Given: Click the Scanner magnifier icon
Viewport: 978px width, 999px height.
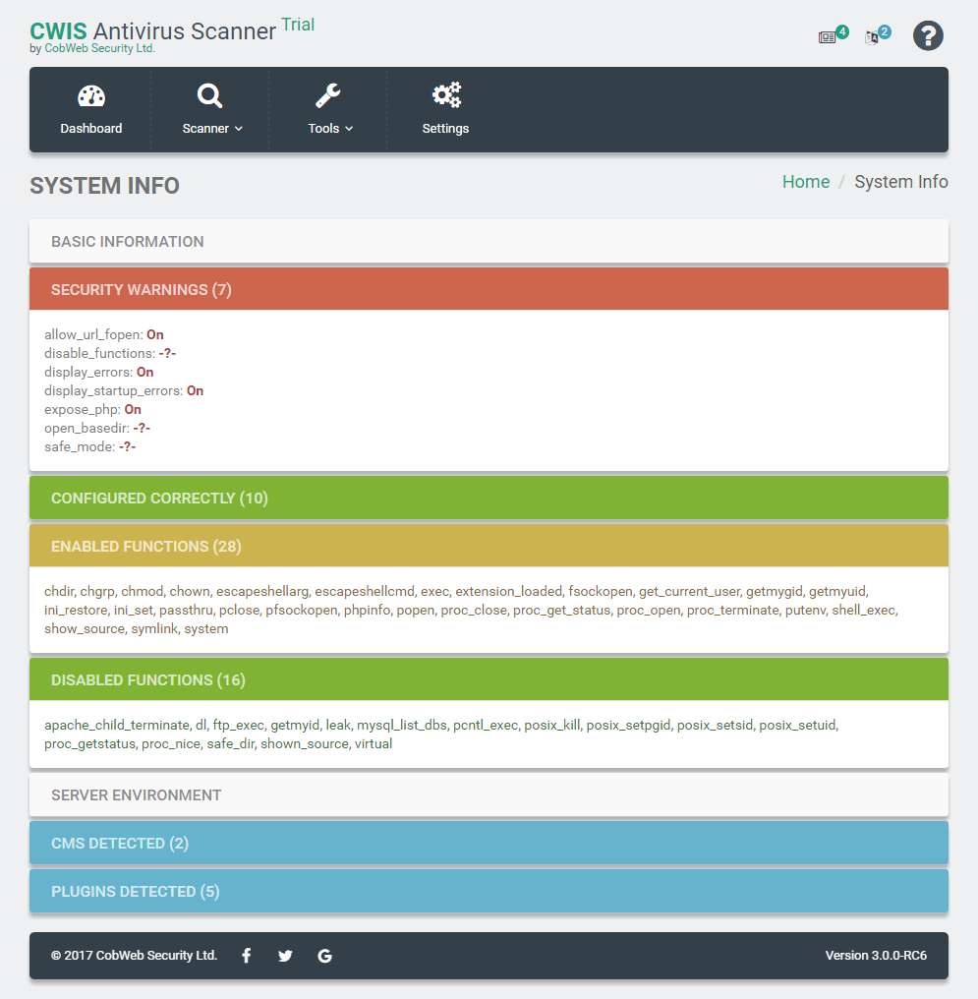Looking at the screenshot, I should pyautogui.click(x=209, y=96).
